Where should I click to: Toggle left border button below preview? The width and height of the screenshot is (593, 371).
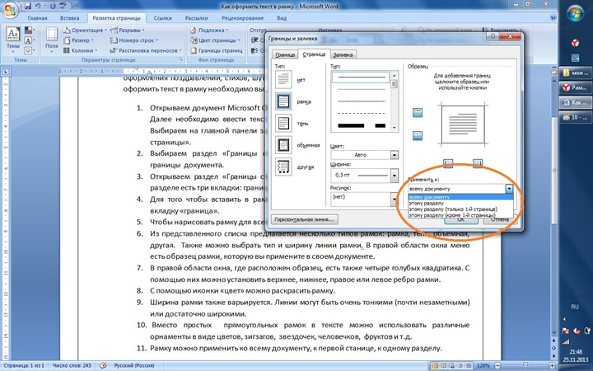pos(448,163)
